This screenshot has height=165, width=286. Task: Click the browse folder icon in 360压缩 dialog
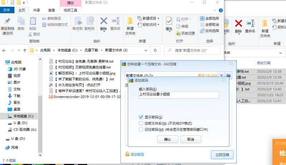pyautogui.click(x=229, y=75)
